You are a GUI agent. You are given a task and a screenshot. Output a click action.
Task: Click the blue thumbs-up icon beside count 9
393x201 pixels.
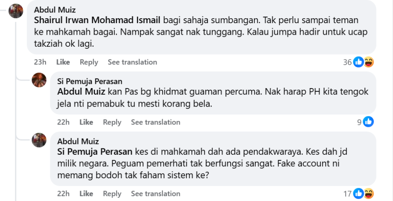click(368, 122)
